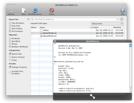
Task: Select Files & Folders search option
Action: point(10,23)
